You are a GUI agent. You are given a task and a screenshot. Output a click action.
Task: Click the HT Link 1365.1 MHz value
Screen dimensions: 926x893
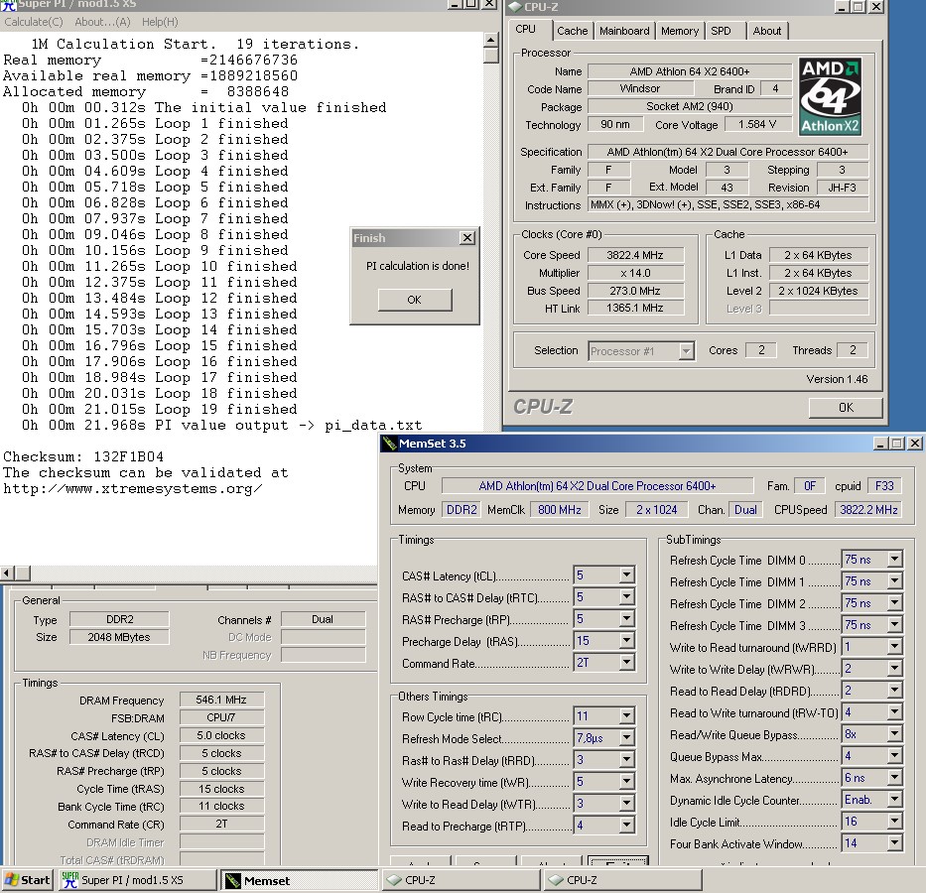point(635,309)
